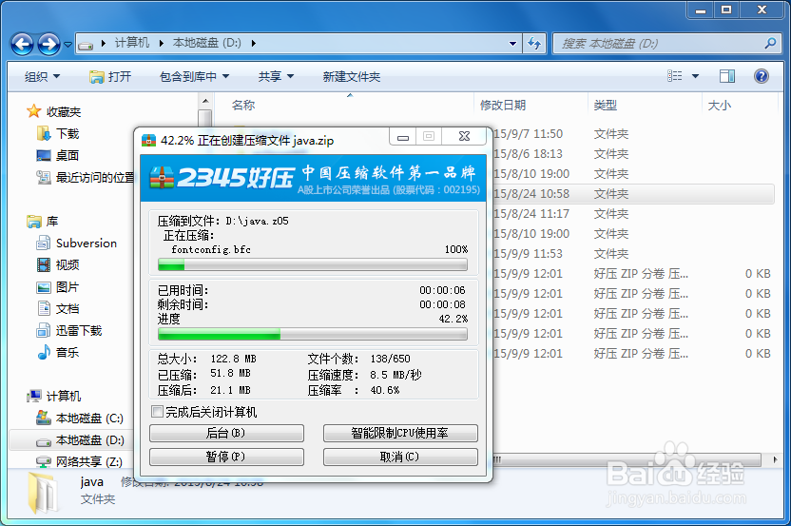Open the 包含到库中 dropdown
This screenshot has height=526, width=791.
[194, 77]
